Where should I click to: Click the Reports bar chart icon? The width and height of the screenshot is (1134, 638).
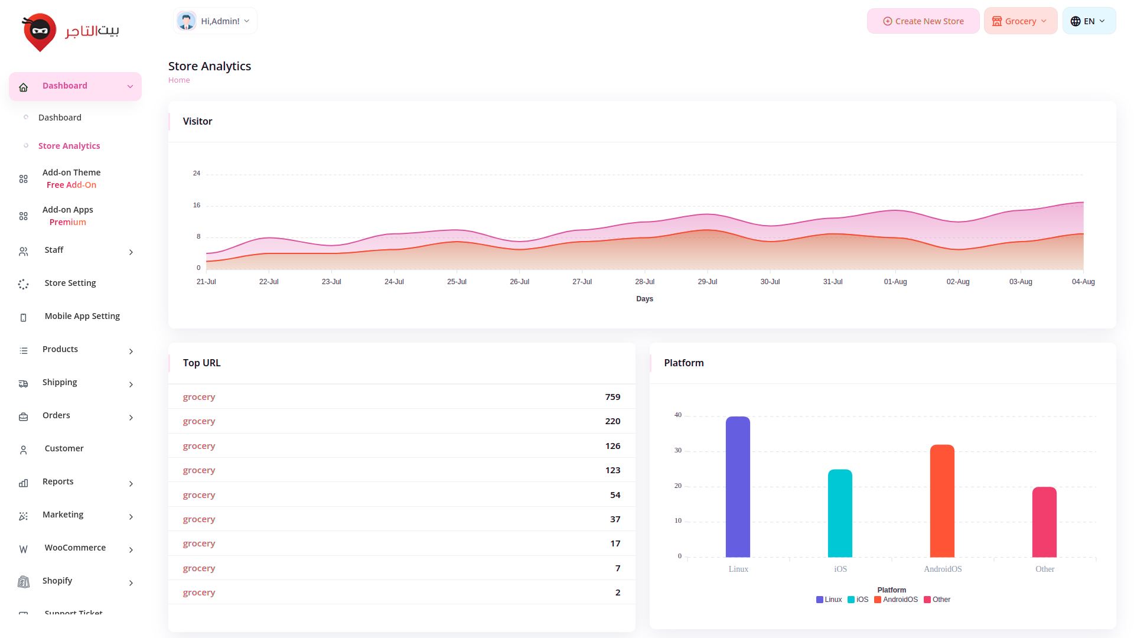click(x=24, y=483)
